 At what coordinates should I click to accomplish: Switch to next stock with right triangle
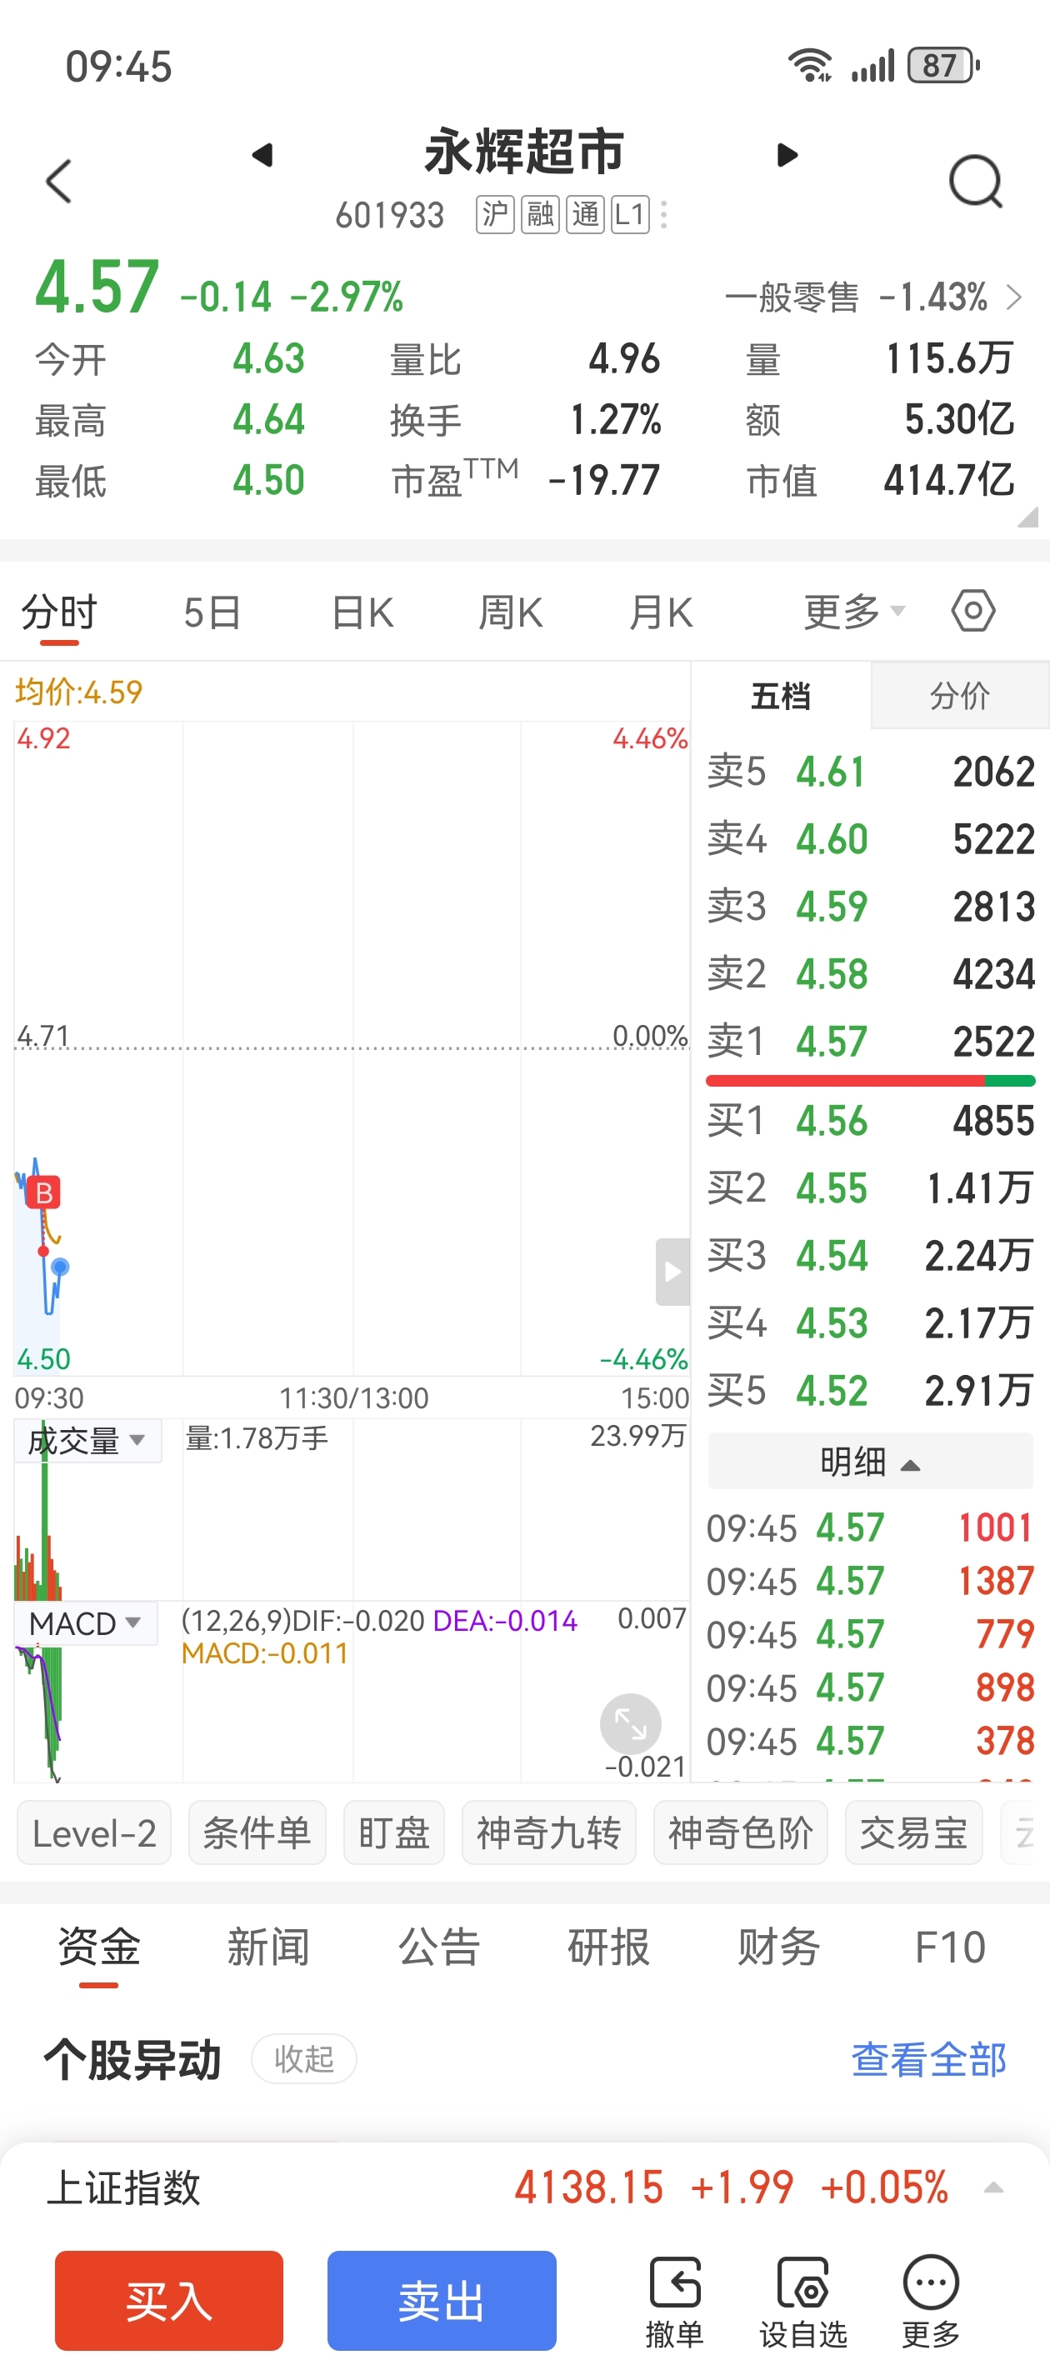click(x=787, y=154)
